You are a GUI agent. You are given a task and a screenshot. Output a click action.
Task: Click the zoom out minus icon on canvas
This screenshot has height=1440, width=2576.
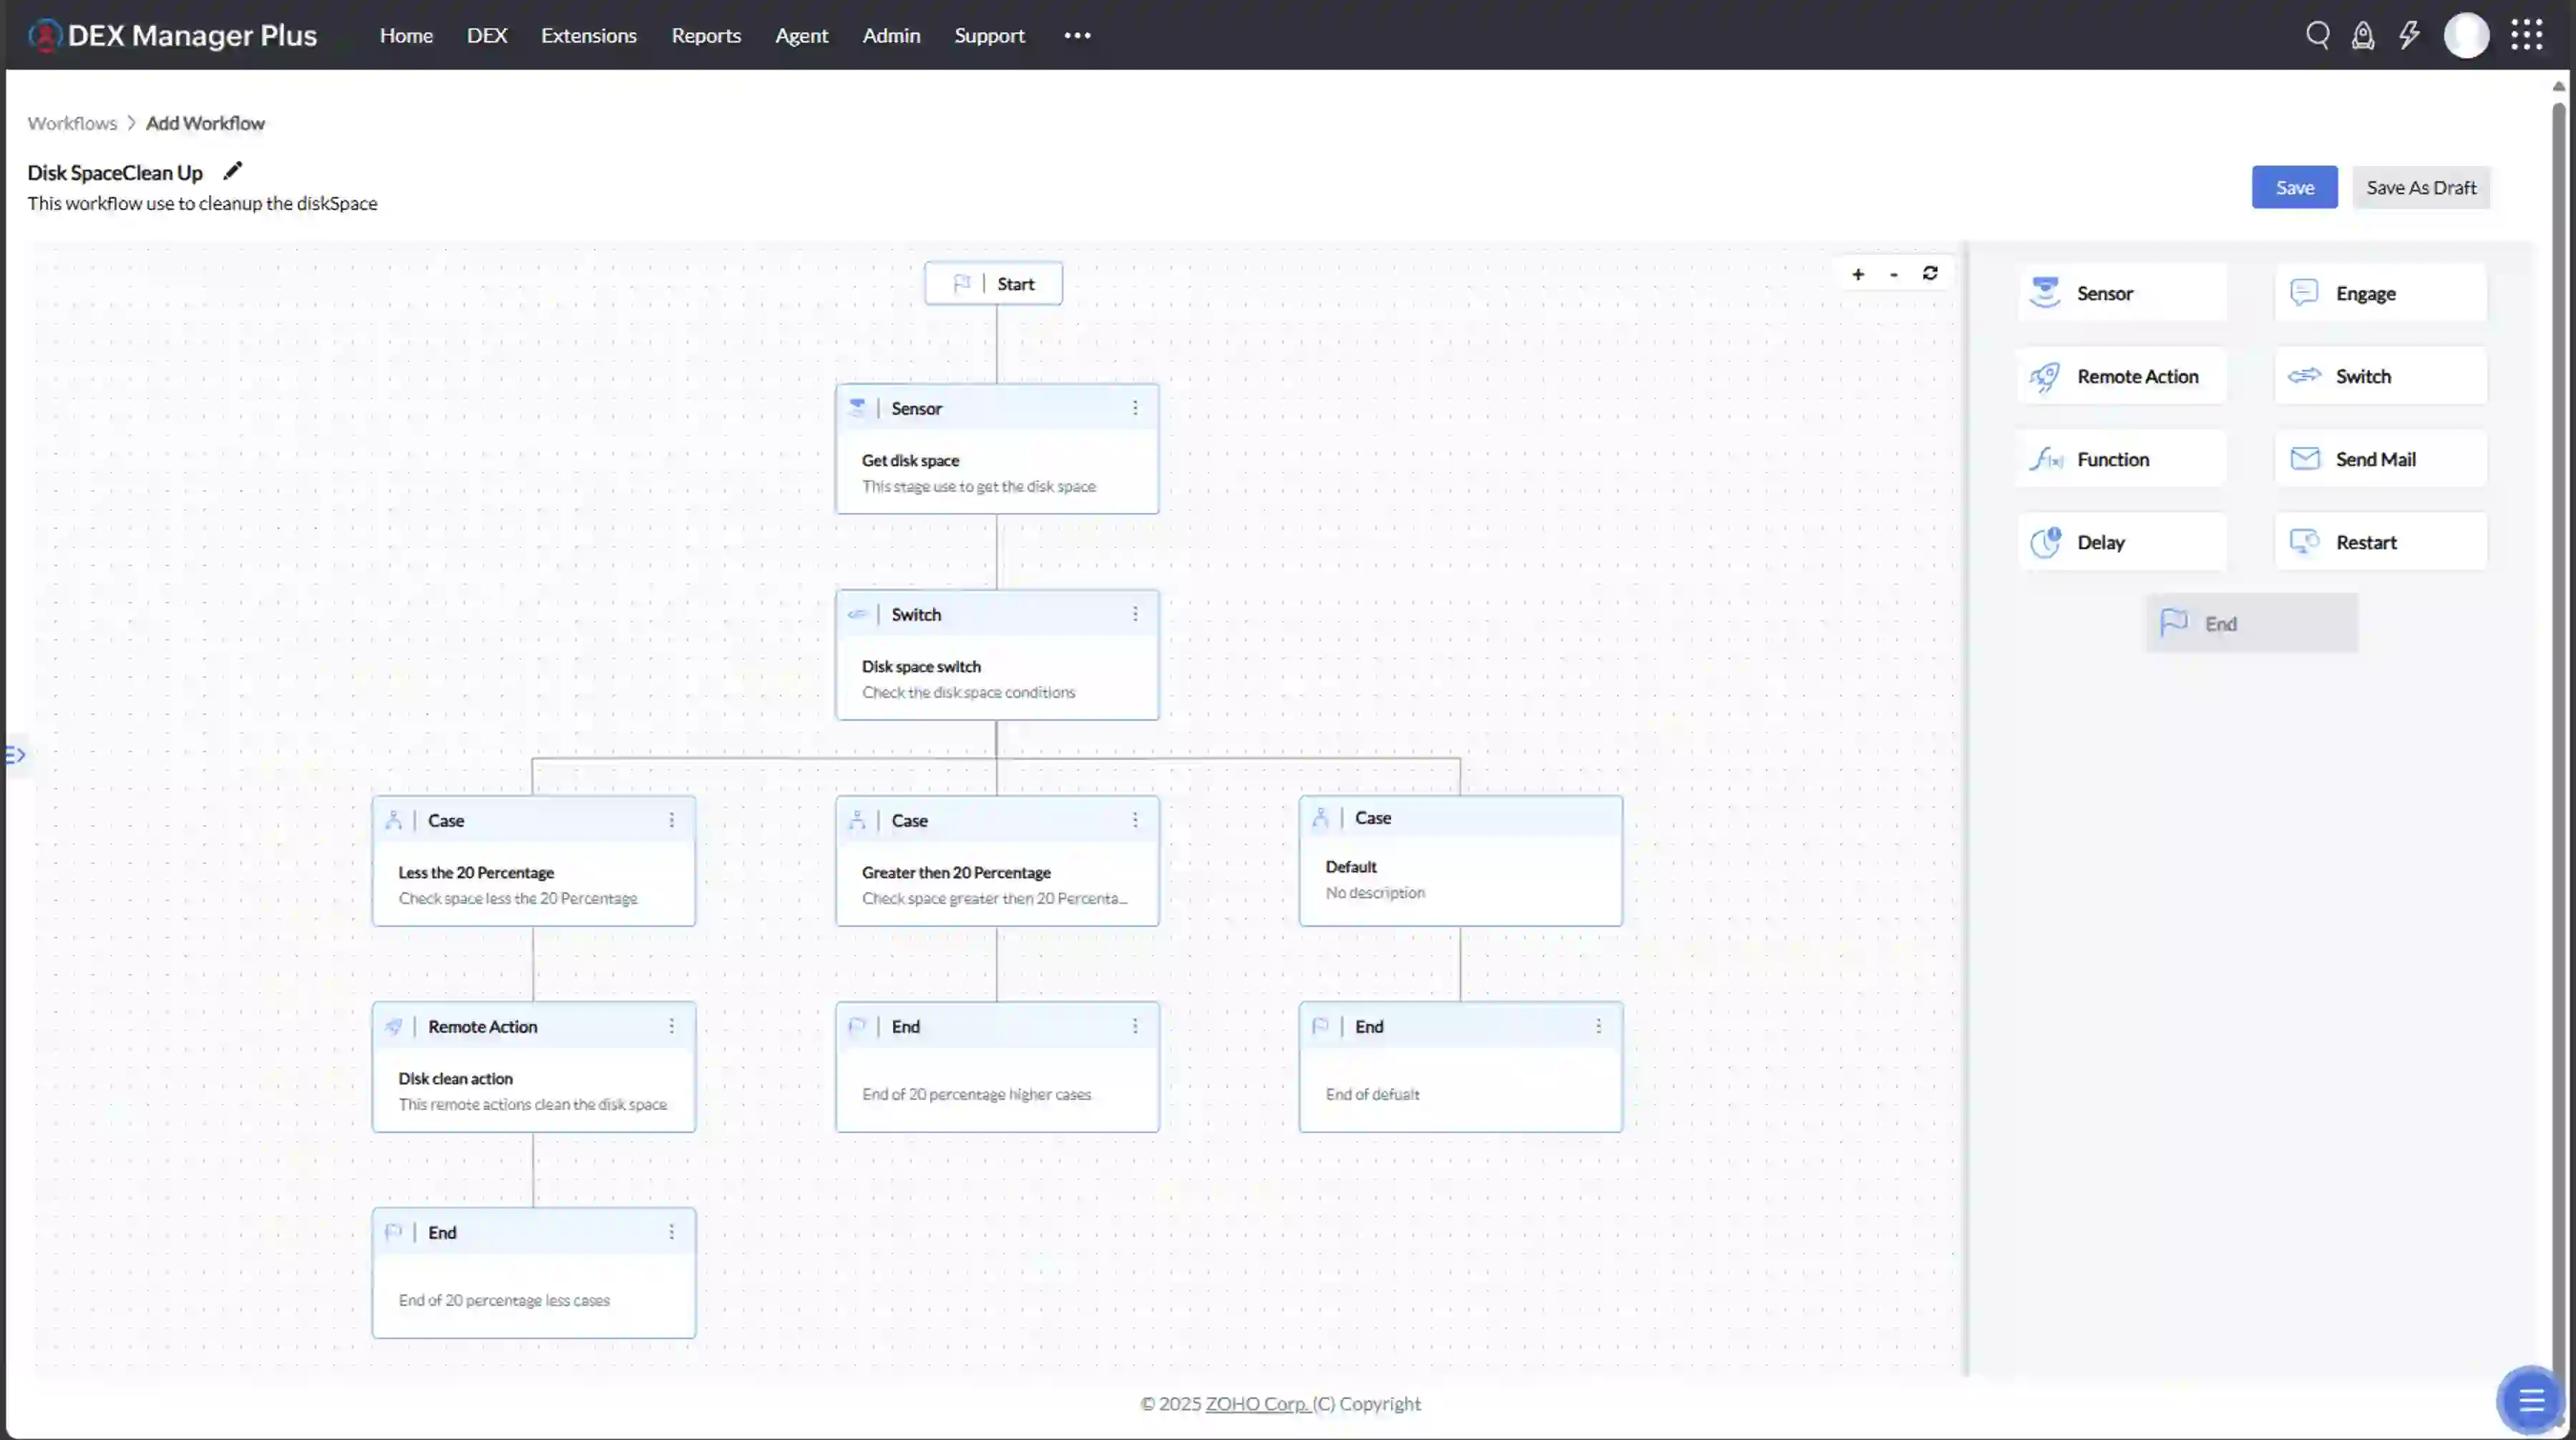pyautogui.click(x=1893, y=274)
